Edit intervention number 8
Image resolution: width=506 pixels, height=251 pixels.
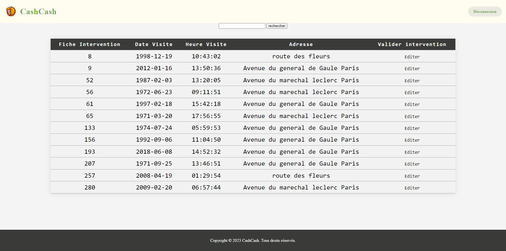click(x=412, y=57)
